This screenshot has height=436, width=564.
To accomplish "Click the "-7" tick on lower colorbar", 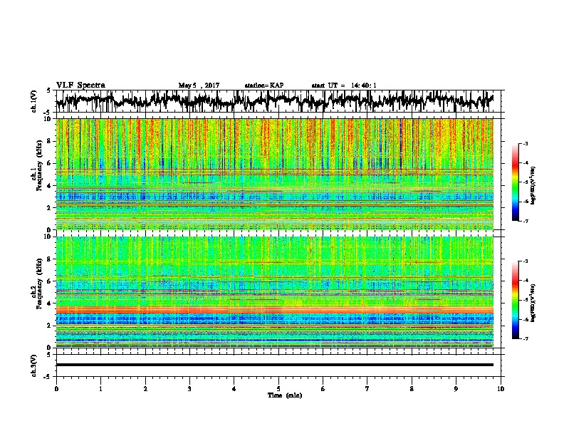I will (x=525, y=338).
